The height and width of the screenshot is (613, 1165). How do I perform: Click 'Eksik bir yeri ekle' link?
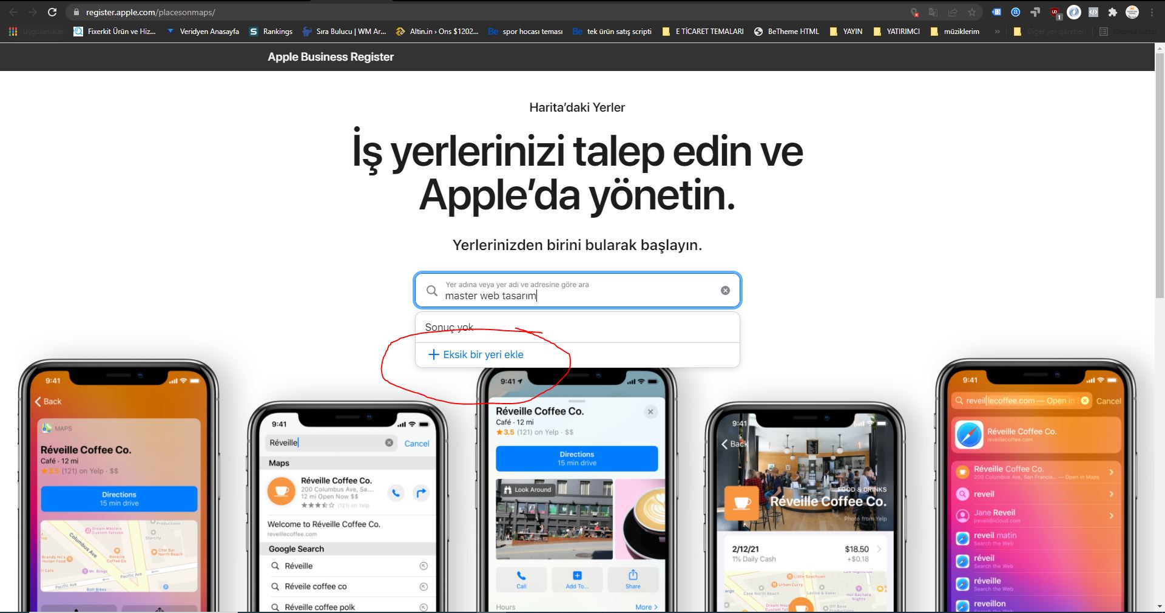(476, 354)
